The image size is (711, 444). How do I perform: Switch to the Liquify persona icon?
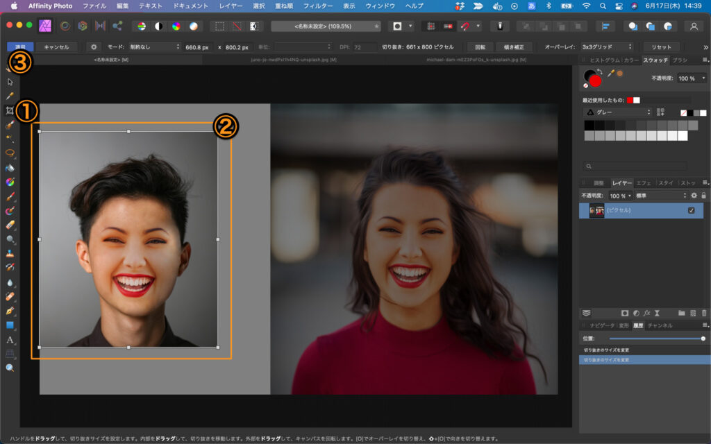pyautogui.click(x=65, y=26)
